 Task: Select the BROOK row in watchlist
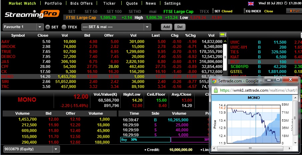[112, 46]
